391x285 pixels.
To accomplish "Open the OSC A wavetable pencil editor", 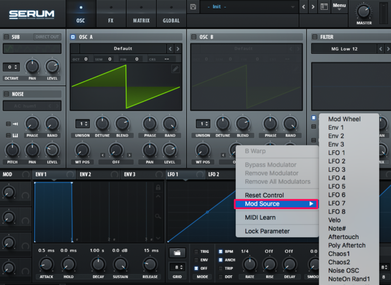I will [x=175, y=69].
